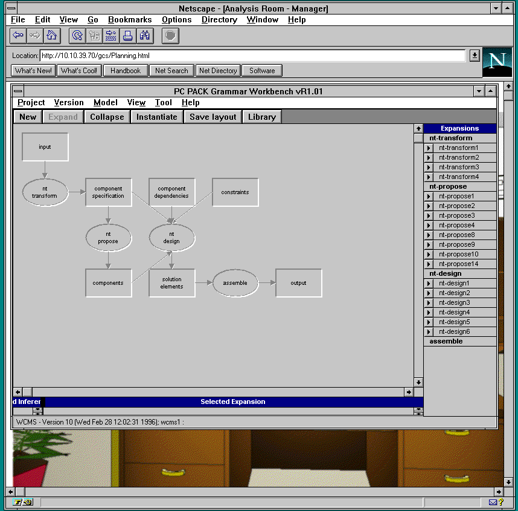Open the Bookmarks menu

[x=130, y=19]
